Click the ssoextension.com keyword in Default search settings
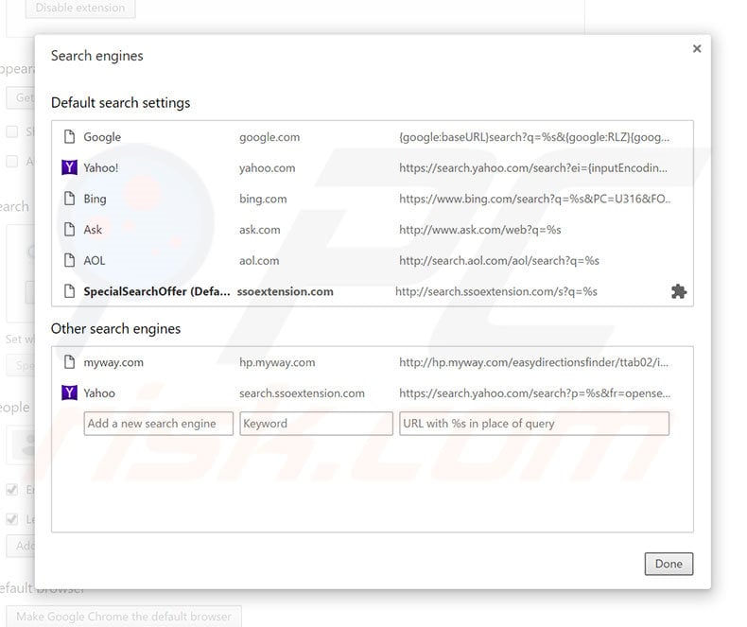 286,291
